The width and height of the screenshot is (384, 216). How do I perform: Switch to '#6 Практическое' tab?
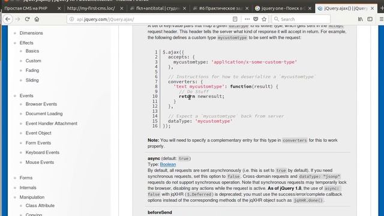pos(220,8)
